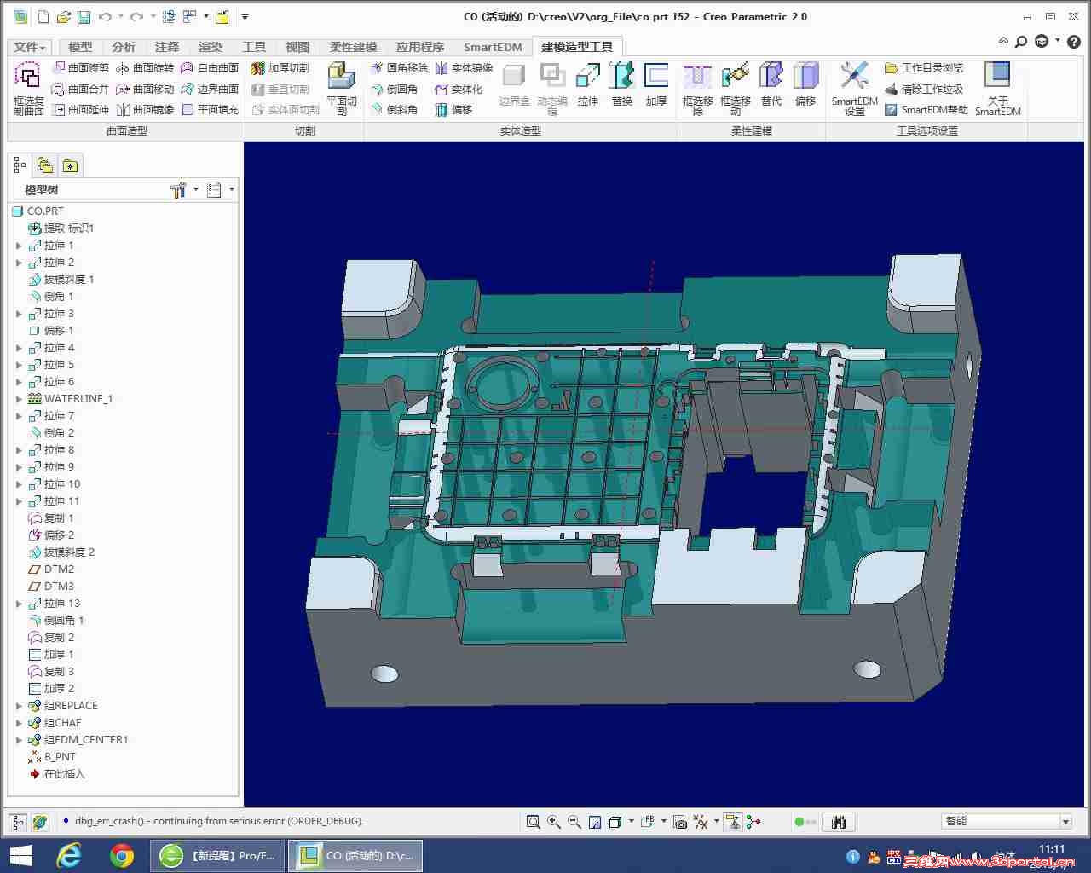Expand the 组CHAF group node
Screen dimensions: 1091x873
pyautogui.click(x=19, y=723)
